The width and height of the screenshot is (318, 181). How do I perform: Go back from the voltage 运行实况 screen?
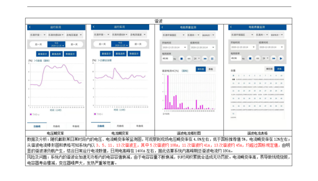pos(30,27)
